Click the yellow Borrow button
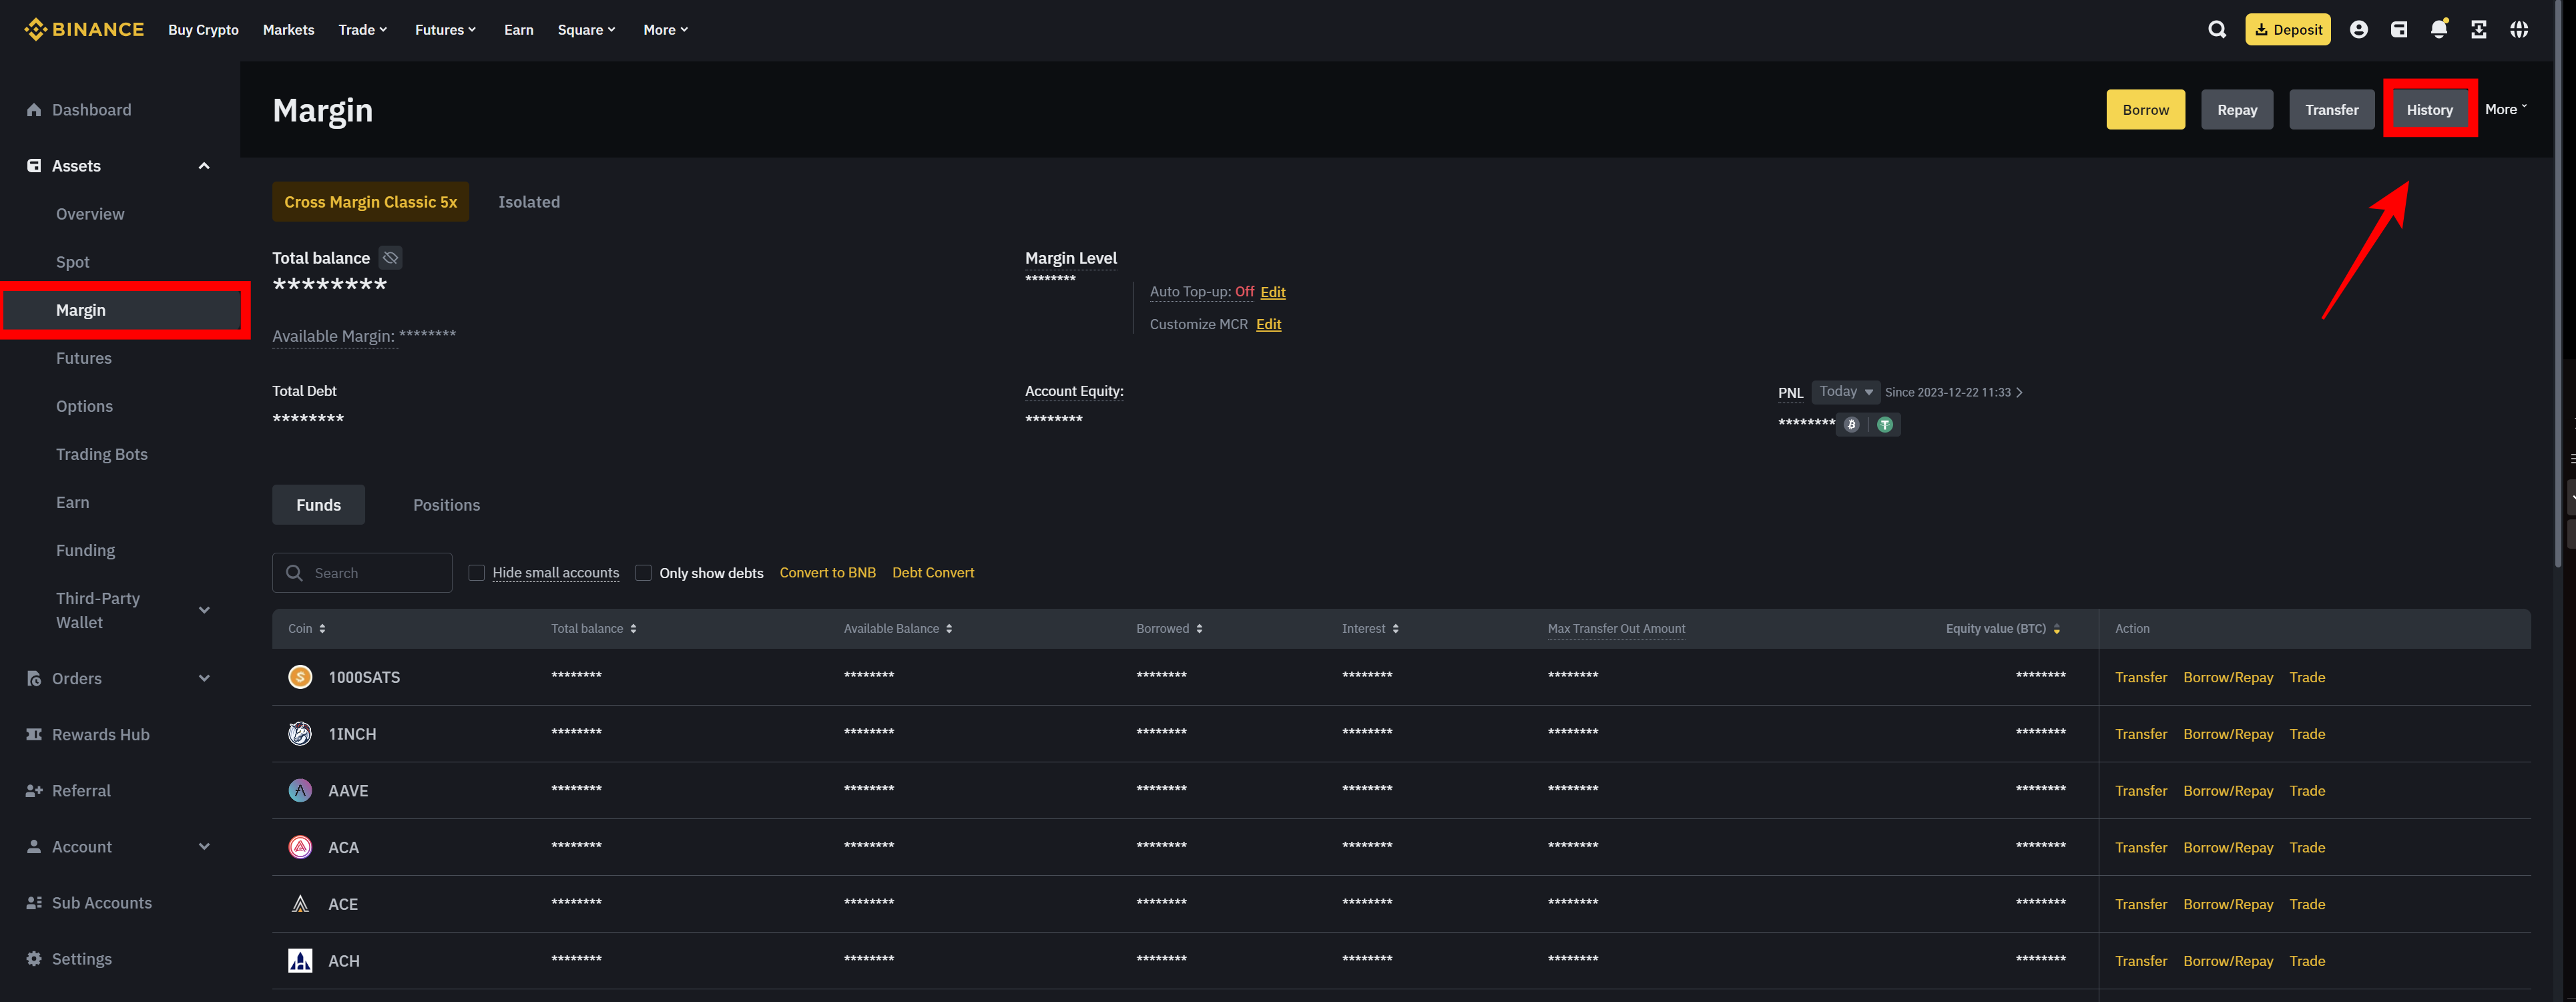The width and height of the screenshot is (2576, 1002). click(2145, 110)
